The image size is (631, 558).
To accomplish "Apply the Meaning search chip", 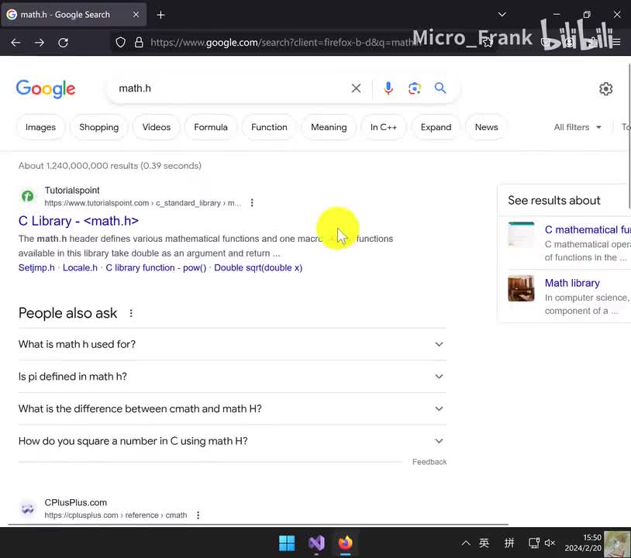I will tap(329, 127).
